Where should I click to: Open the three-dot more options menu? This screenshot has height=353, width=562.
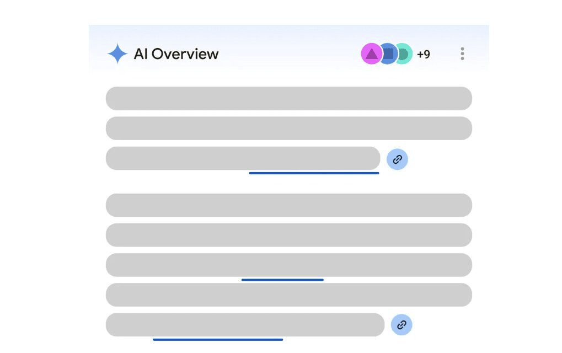pyautogui.click(x=462, y=54)
